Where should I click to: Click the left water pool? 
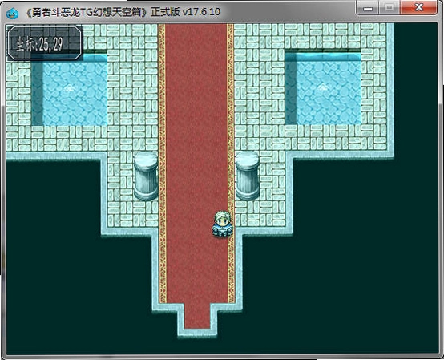(70, 90)
